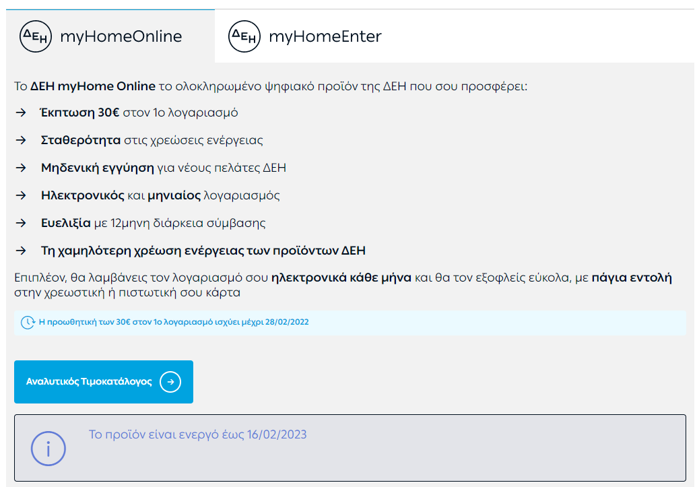Switch to the myHomeOnline tab

coord(110,36)
